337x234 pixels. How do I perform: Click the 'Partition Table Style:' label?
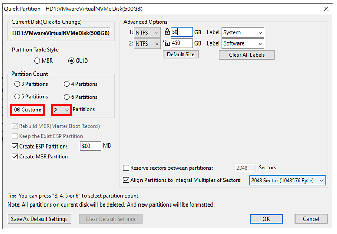tap(36, 50)
